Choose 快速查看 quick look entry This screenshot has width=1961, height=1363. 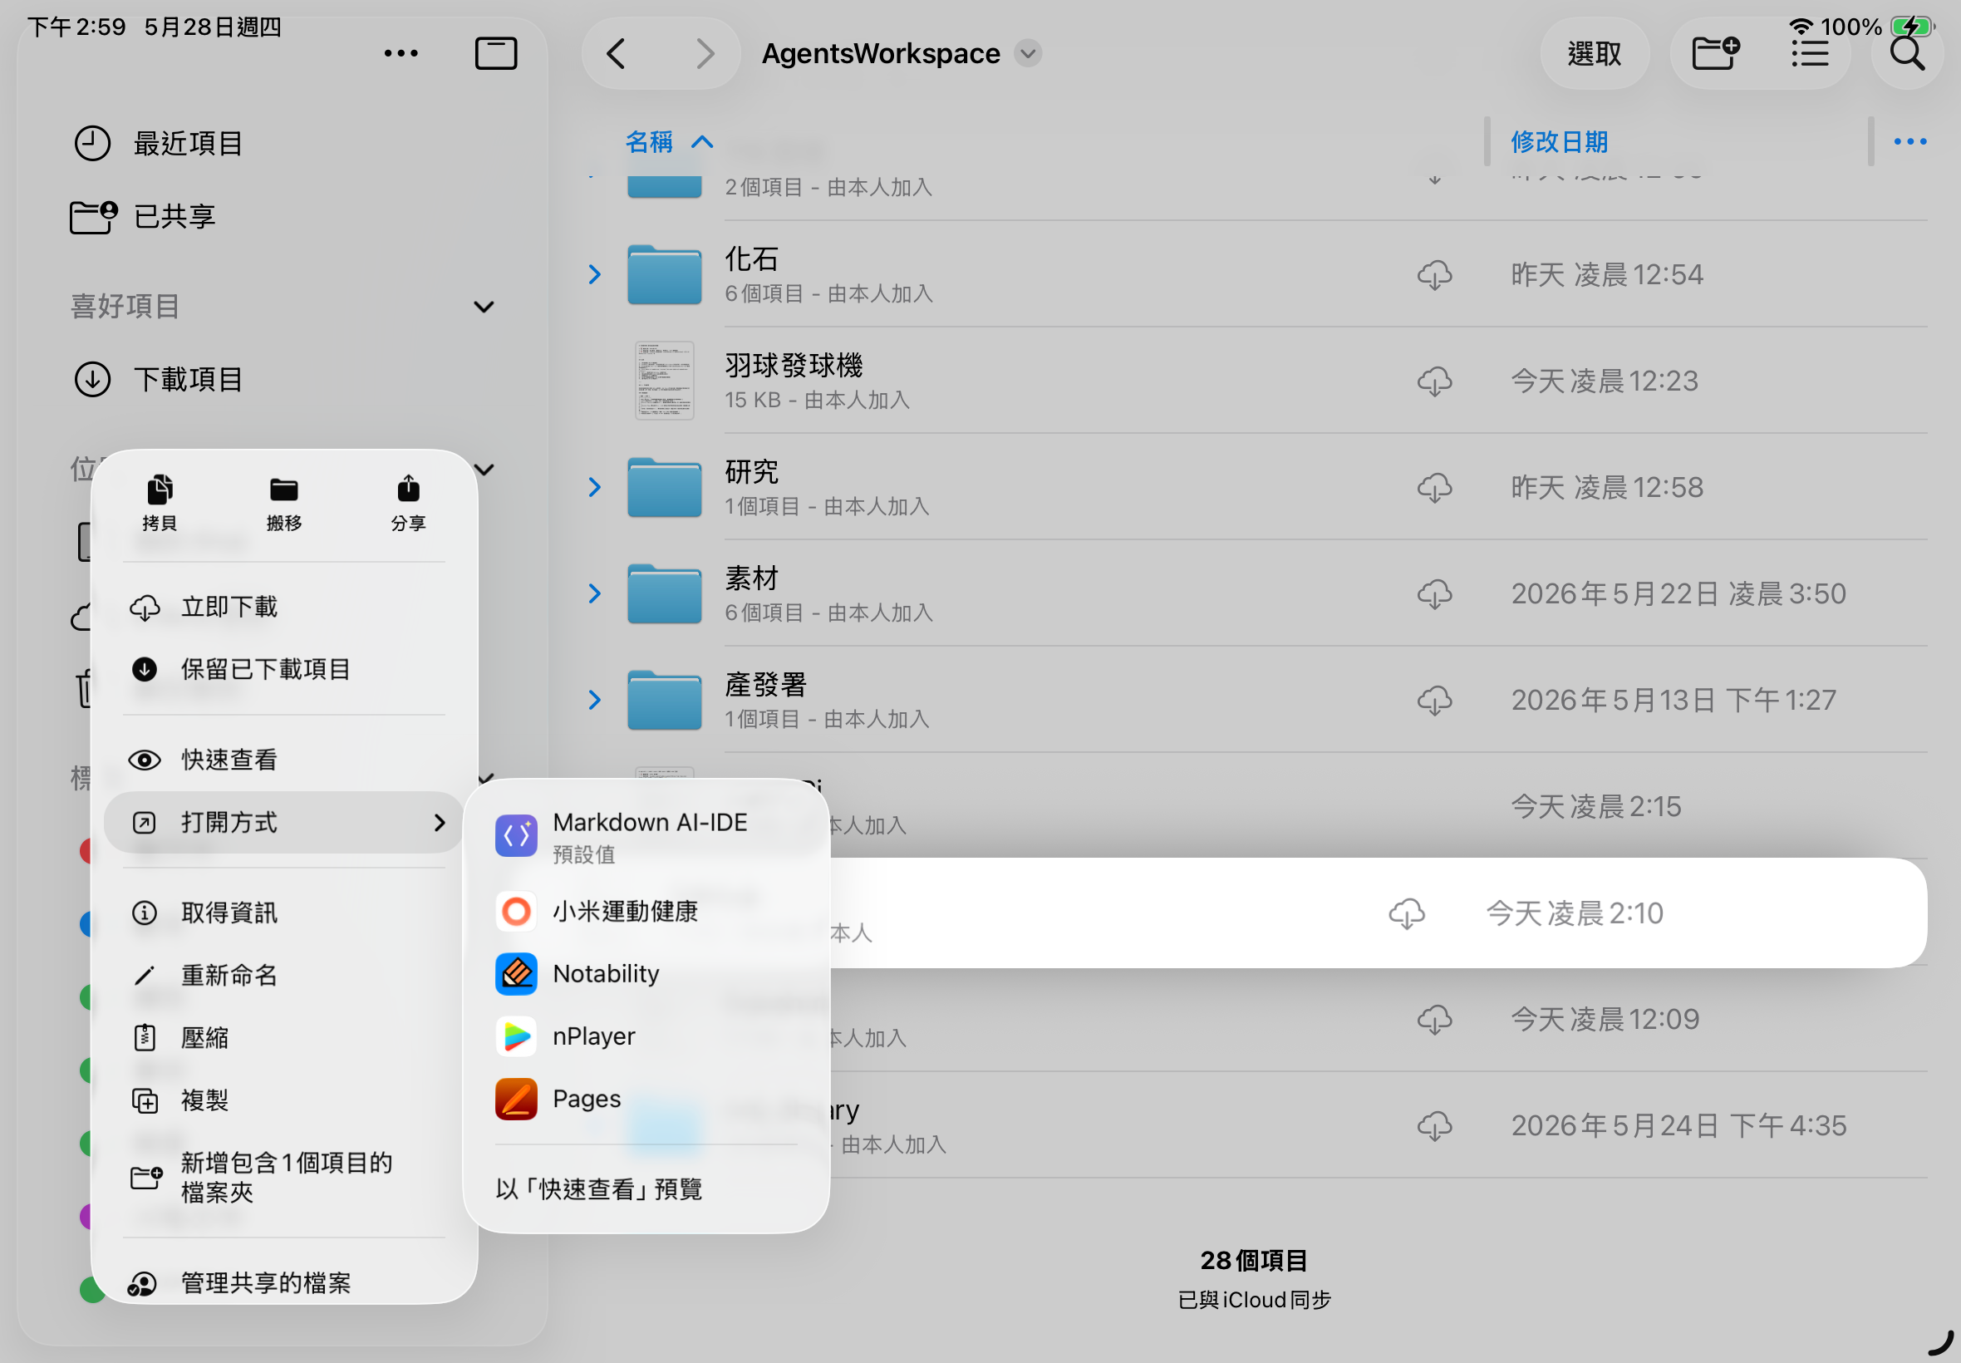coord(284,760)
